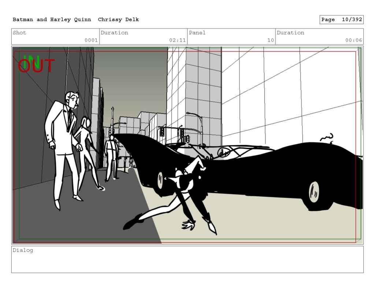Select the title text "Batman and Harley Quinn"

click(x=52, y=20)
